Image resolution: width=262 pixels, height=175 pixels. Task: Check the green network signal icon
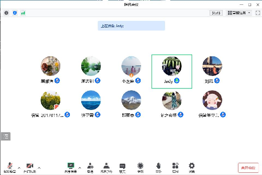coord(23,13)
